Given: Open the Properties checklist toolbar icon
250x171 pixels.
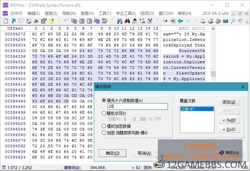Looking at the screenshot, I should tap(44, 21).
